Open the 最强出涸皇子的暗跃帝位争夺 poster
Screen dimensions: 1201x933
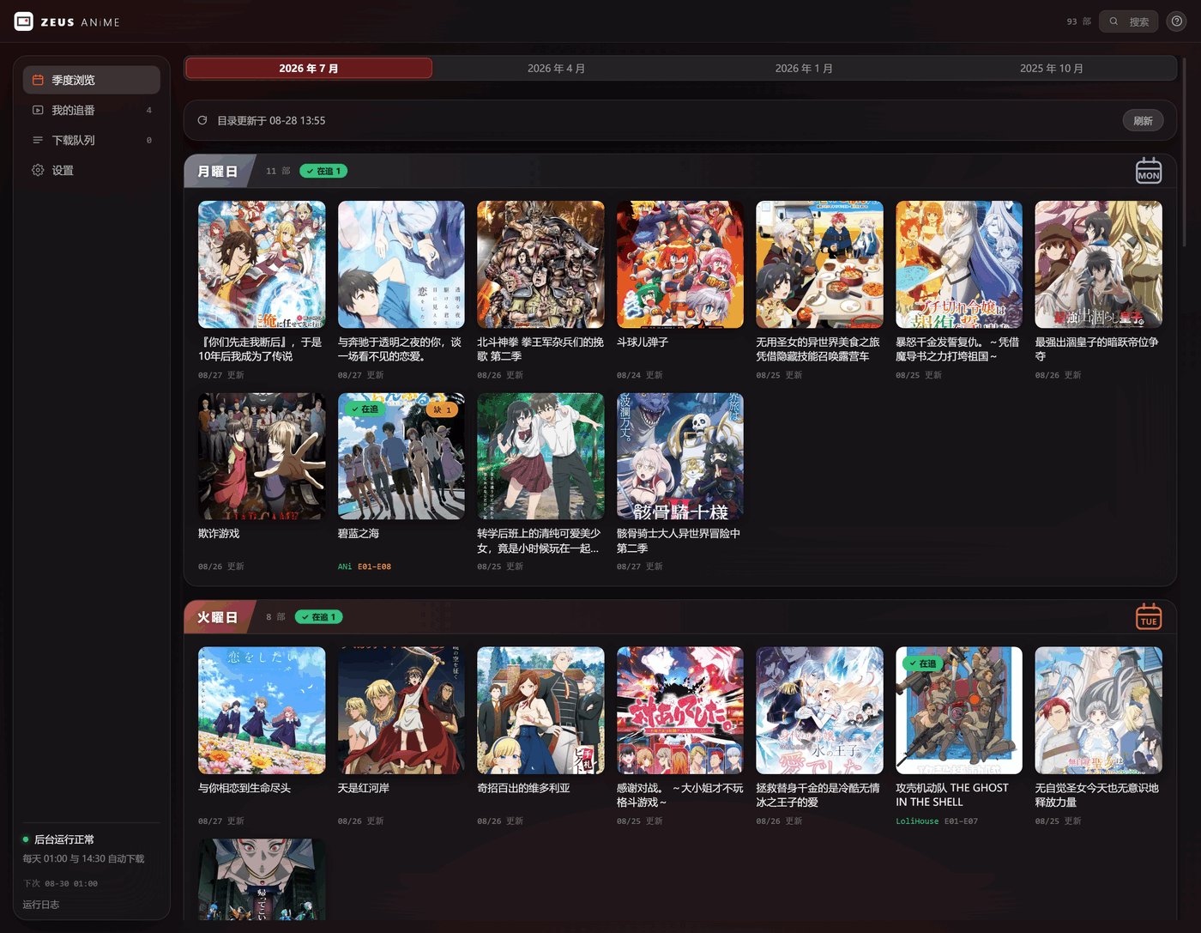1098,264
